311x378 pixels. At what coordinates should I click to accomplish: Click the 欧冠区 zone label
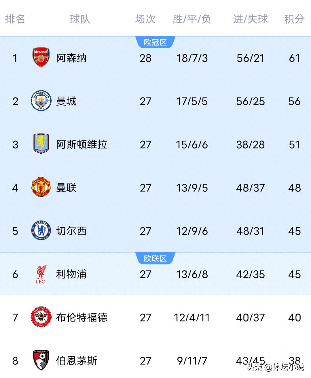coord(155,42)
